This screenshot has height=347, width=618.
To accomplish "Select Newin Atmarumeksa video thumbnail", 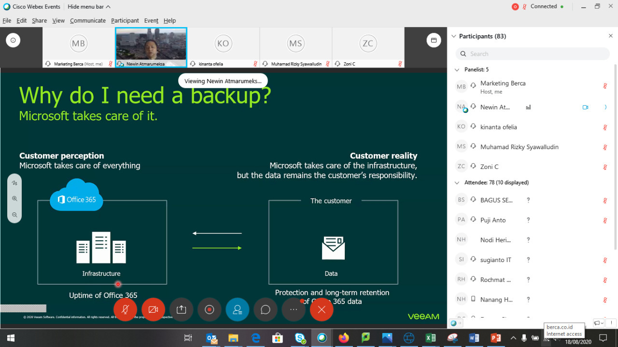I will (x=151, y=47).
